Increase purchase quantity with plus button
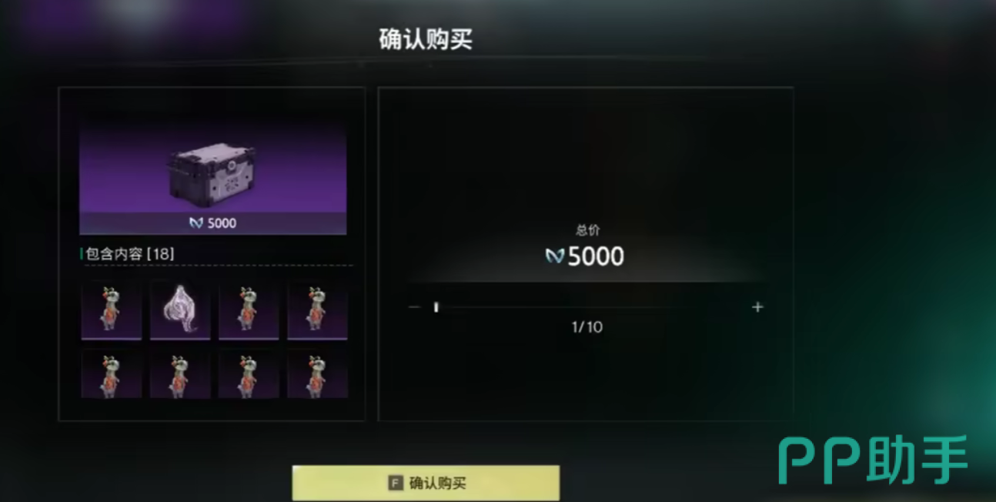Viewport: 996px width, 502px height. point(757,307)
